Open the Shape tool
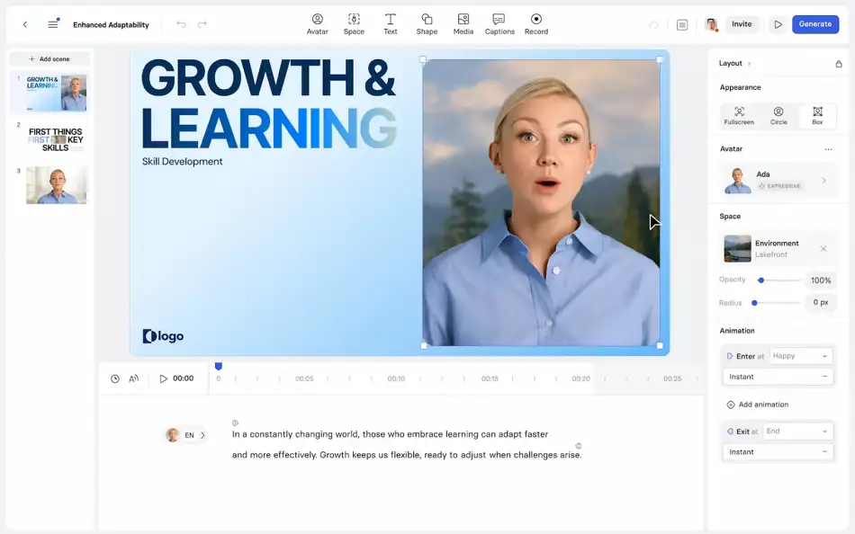Screen dimensions: 855x534 (x=427, y=23)
